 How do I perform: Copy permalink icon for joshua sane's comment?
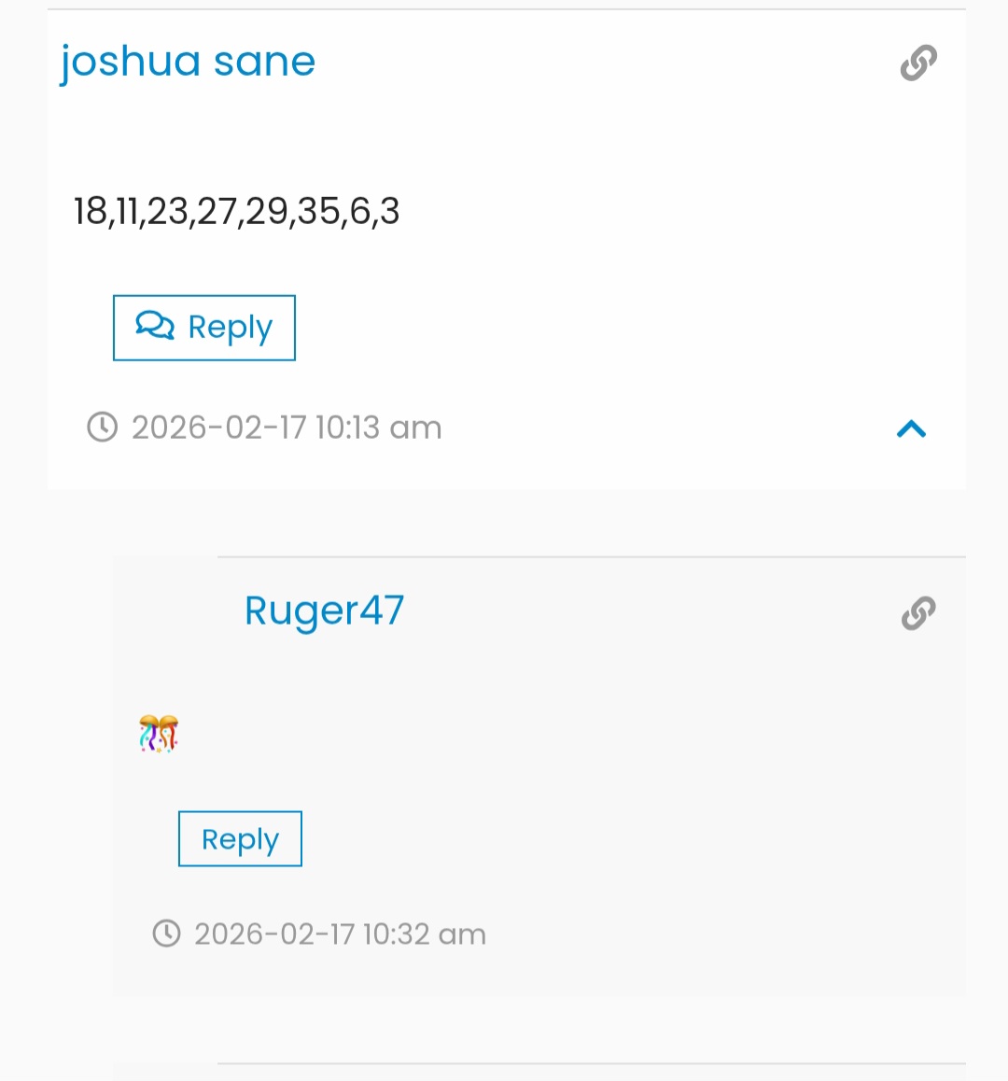(918, 63)
